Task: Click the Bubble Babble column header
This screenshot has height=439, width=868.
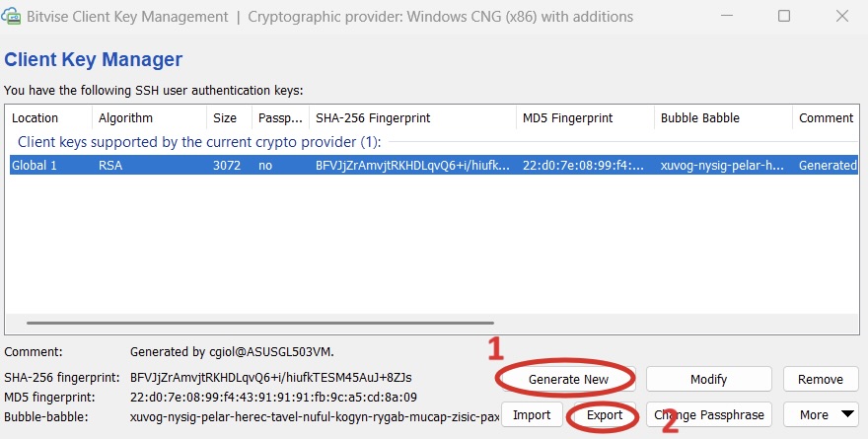Action: click(700, 117)
